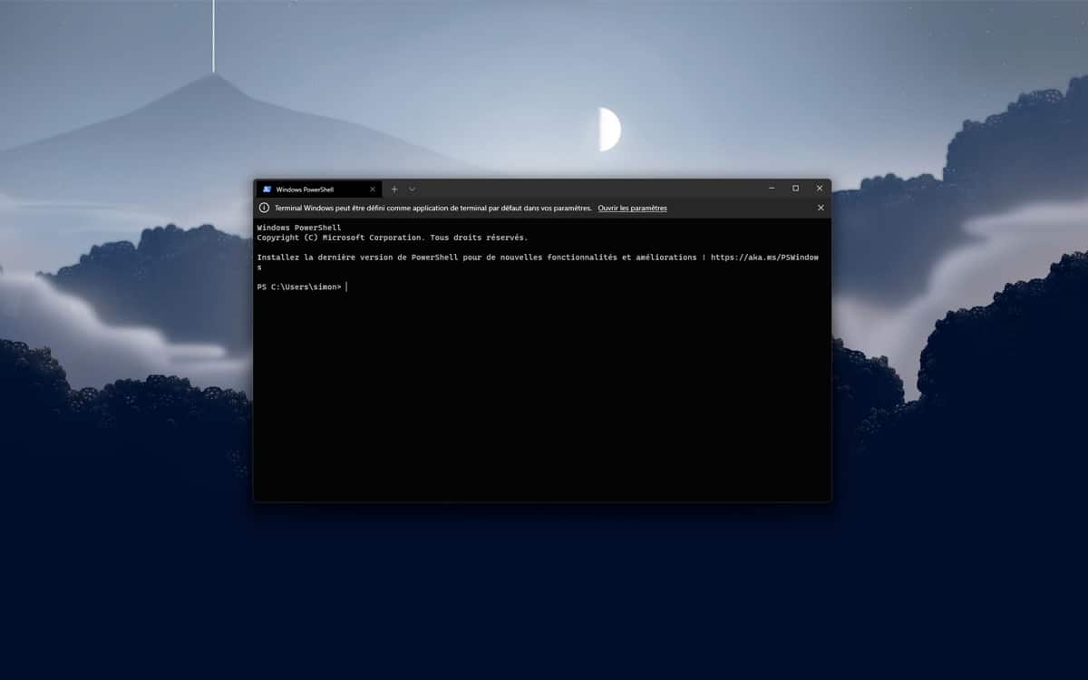This screenshot has width=1088, height=680.
Task: Minimize the Terminal window
Action: pos(772,189)
